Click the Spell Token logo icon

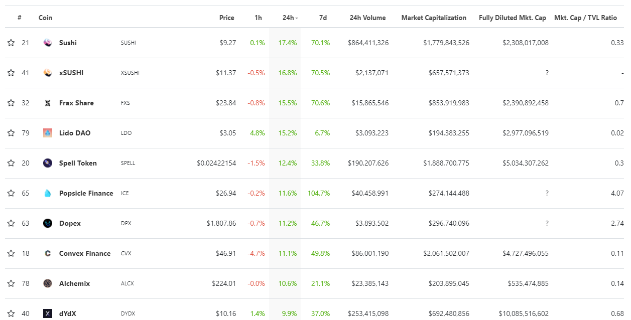coord(48,163)
